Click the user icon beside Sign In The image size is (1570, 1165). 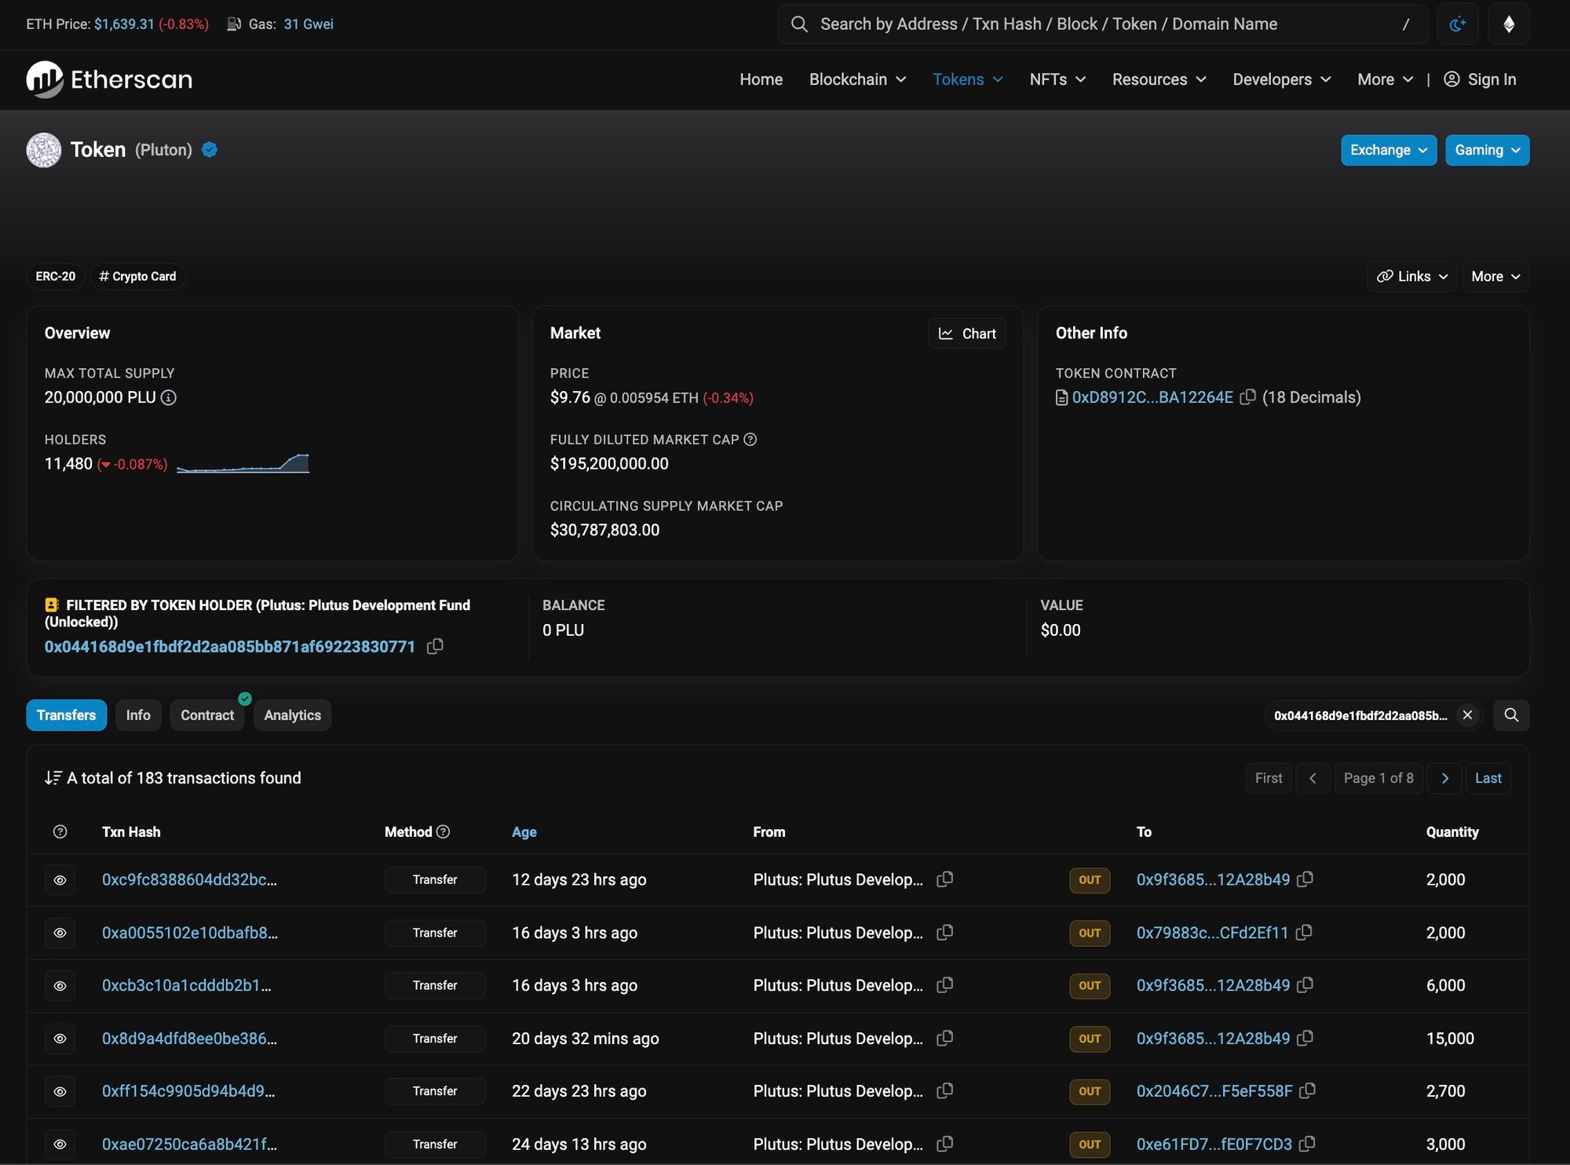1451,79
